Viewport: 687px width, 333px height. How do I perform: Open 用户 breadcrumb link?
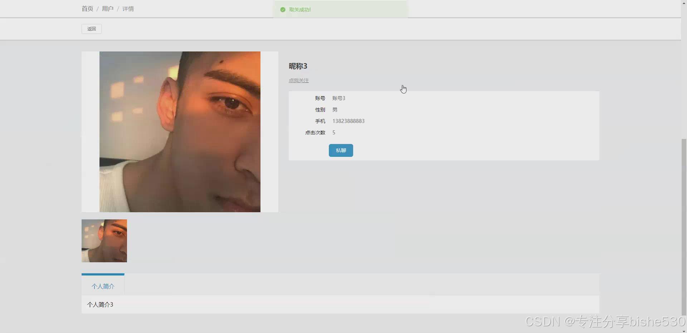(x=108, y=9)
